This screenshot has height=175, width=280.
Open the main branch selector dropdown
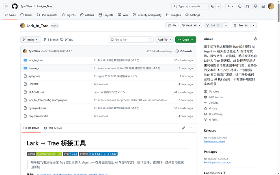click(30, 39)
